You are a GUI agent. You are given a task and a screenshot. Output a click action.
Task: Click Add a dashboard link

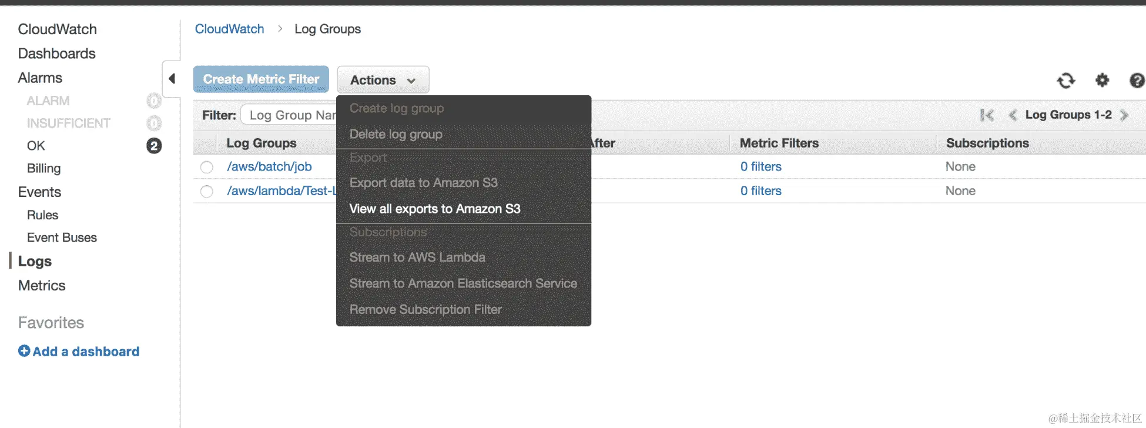(x=86, y=351)
